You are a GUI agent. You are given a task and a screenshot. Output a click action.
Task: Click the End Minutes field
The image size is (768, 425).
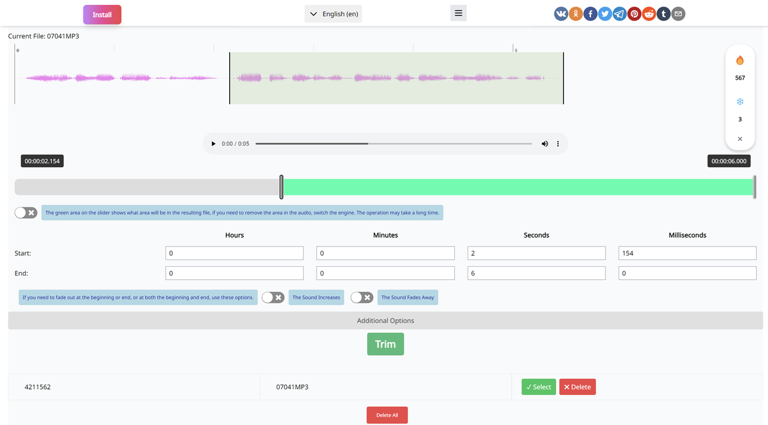click(385, 273)
